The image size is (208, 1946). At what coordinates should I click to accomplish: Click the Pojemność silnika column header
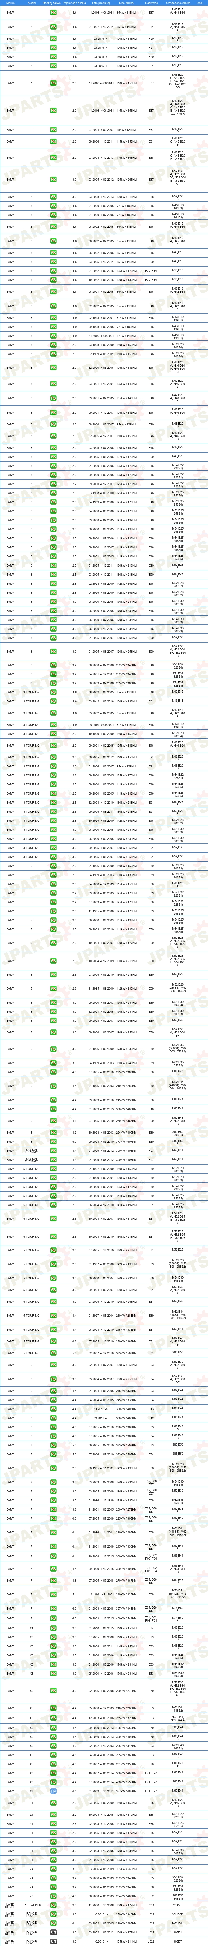click(x=74, y=3)
